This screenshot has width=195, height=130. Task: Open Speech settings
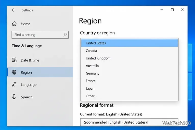40,97
